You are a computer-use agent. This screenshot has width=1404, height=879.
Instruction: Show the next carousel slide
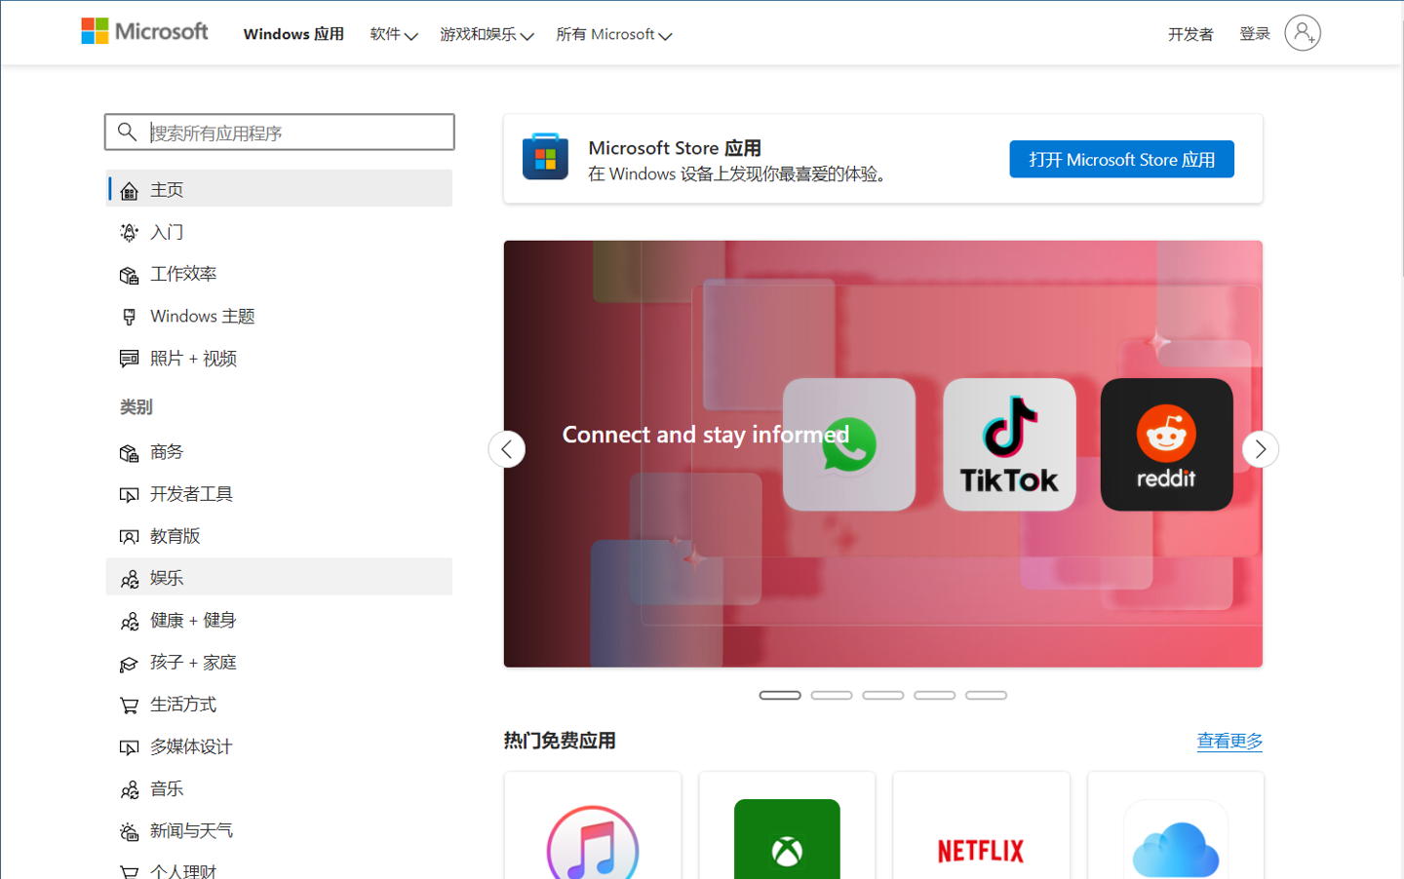[1261, 449]
